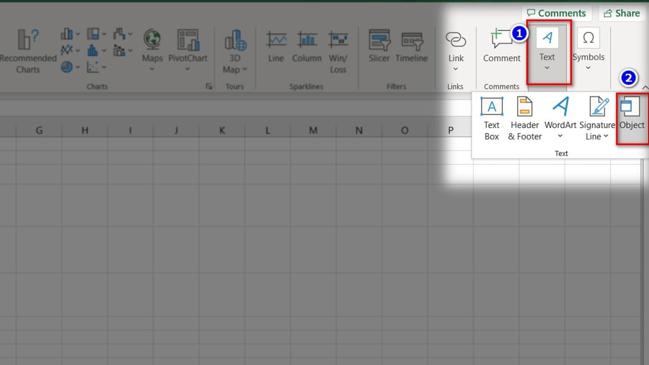This screenshot has height=365, width=649.
Task: Open Header & Footer tool
Action: pos(525,118)
